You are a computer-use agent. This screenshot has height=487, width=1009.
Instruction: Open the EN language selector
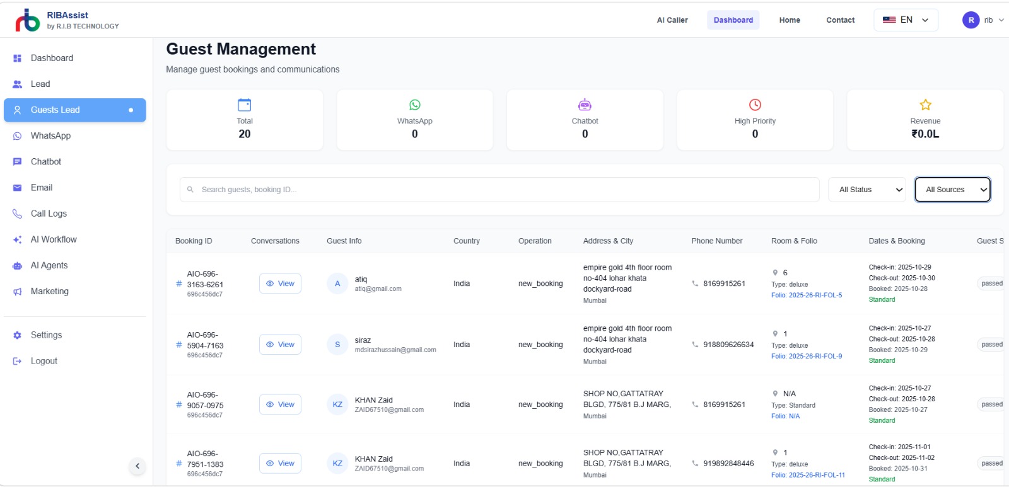906,20
